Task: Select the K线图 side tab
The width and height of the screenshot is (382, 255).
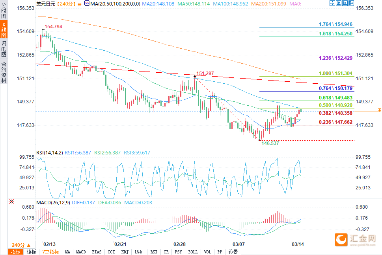Action: click(x=4, y=29)
